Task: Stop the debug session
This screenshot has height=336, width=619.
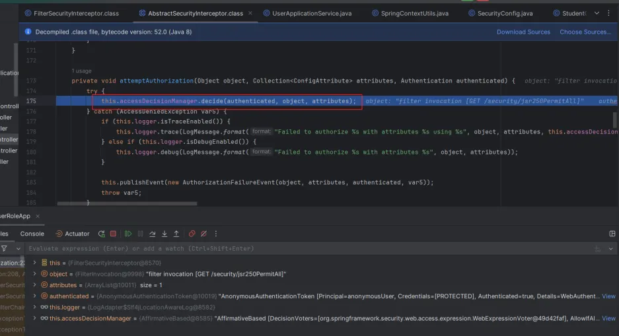Action: (x=113, y=234)
